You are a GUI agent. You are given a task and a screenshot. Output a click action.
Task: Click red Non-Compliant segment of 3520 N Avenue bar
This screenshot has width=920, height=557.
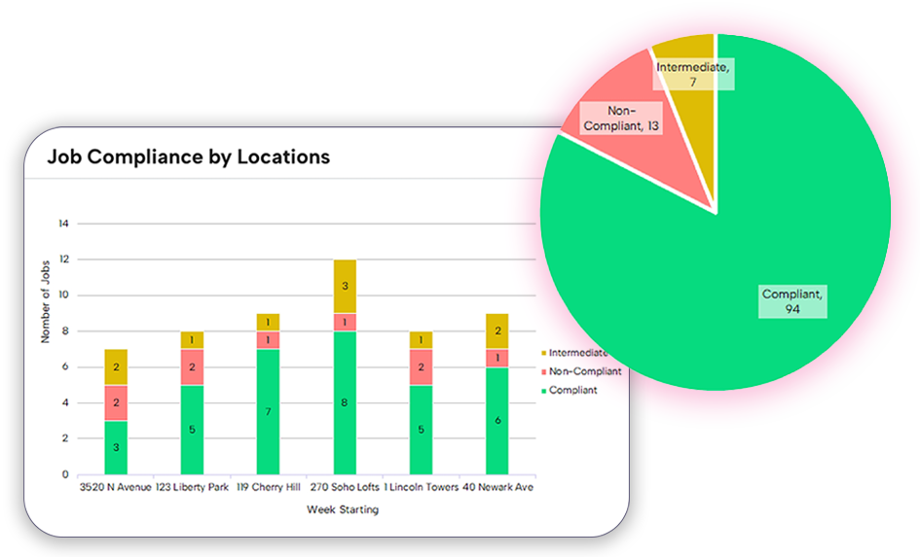click(116, 403)
